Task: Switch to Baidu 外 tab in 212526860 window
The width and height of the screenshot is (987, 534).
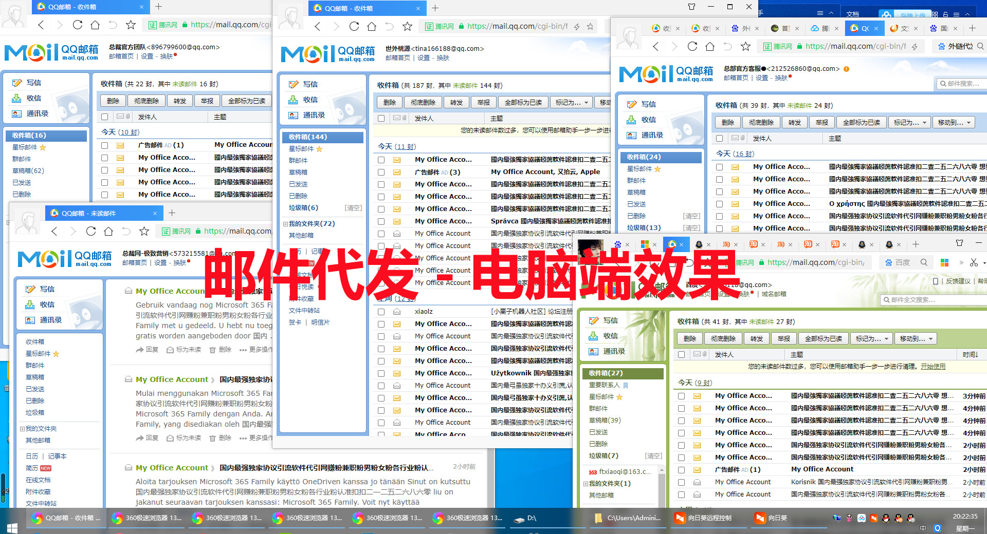Action: (744, 28)
